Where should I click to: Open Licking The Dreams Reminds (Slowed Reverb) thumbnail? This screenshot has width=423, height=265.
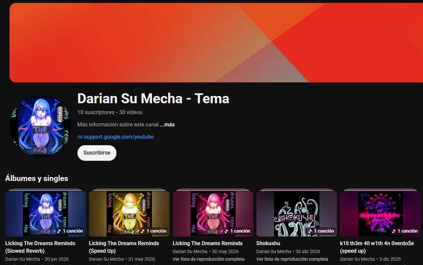pos(46,214)
